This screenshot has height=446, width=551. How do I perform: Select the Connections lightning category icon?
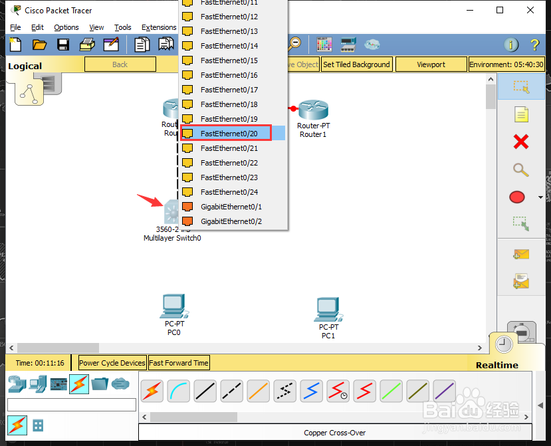point(79,384)
